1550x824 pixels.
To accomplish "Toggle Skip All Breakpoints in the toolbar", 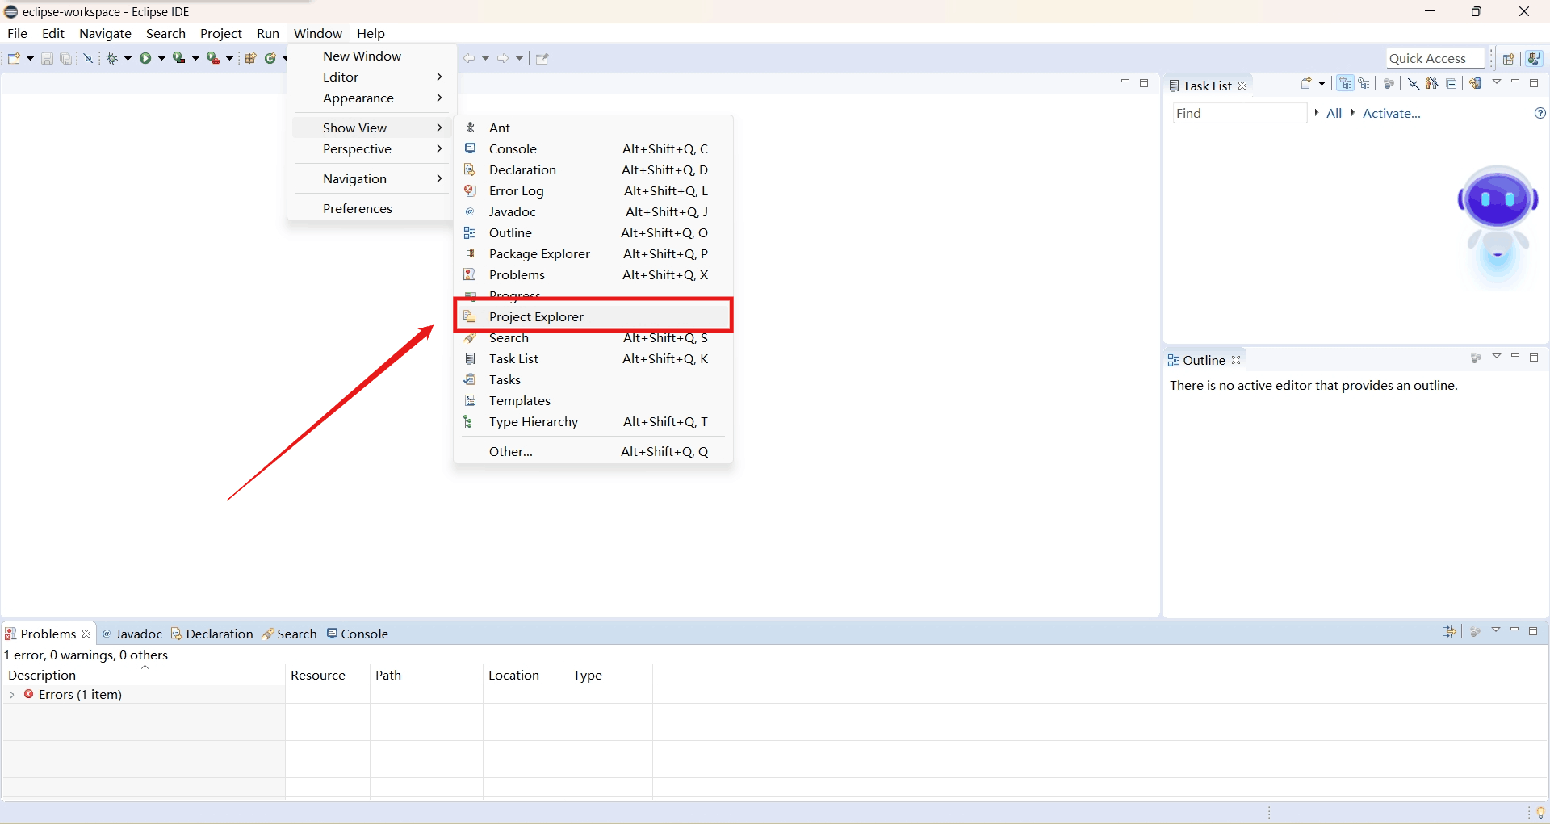I will pyautogui.click(x=89, y=58).
